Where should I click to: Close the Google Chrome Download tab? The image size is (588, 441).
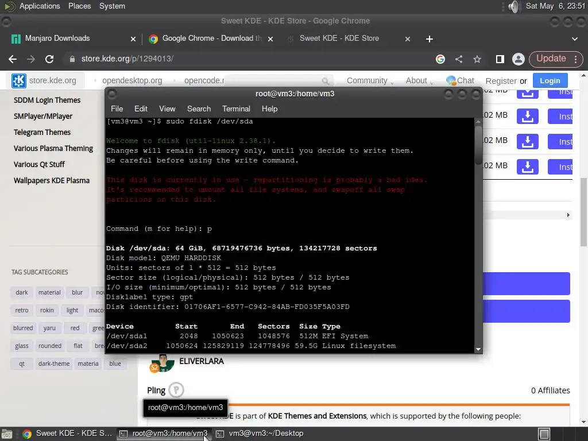coord(270,38)
